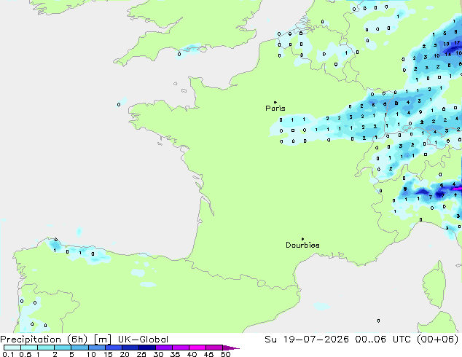Click the legend value label '0.5'
This screenshot has width=462, height=357.
(25, 354)
